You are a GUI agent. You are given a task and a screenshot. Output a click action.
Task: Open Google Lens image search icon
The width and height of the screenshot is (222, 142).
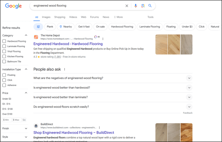pyautogui.click(x=143, y=6)
